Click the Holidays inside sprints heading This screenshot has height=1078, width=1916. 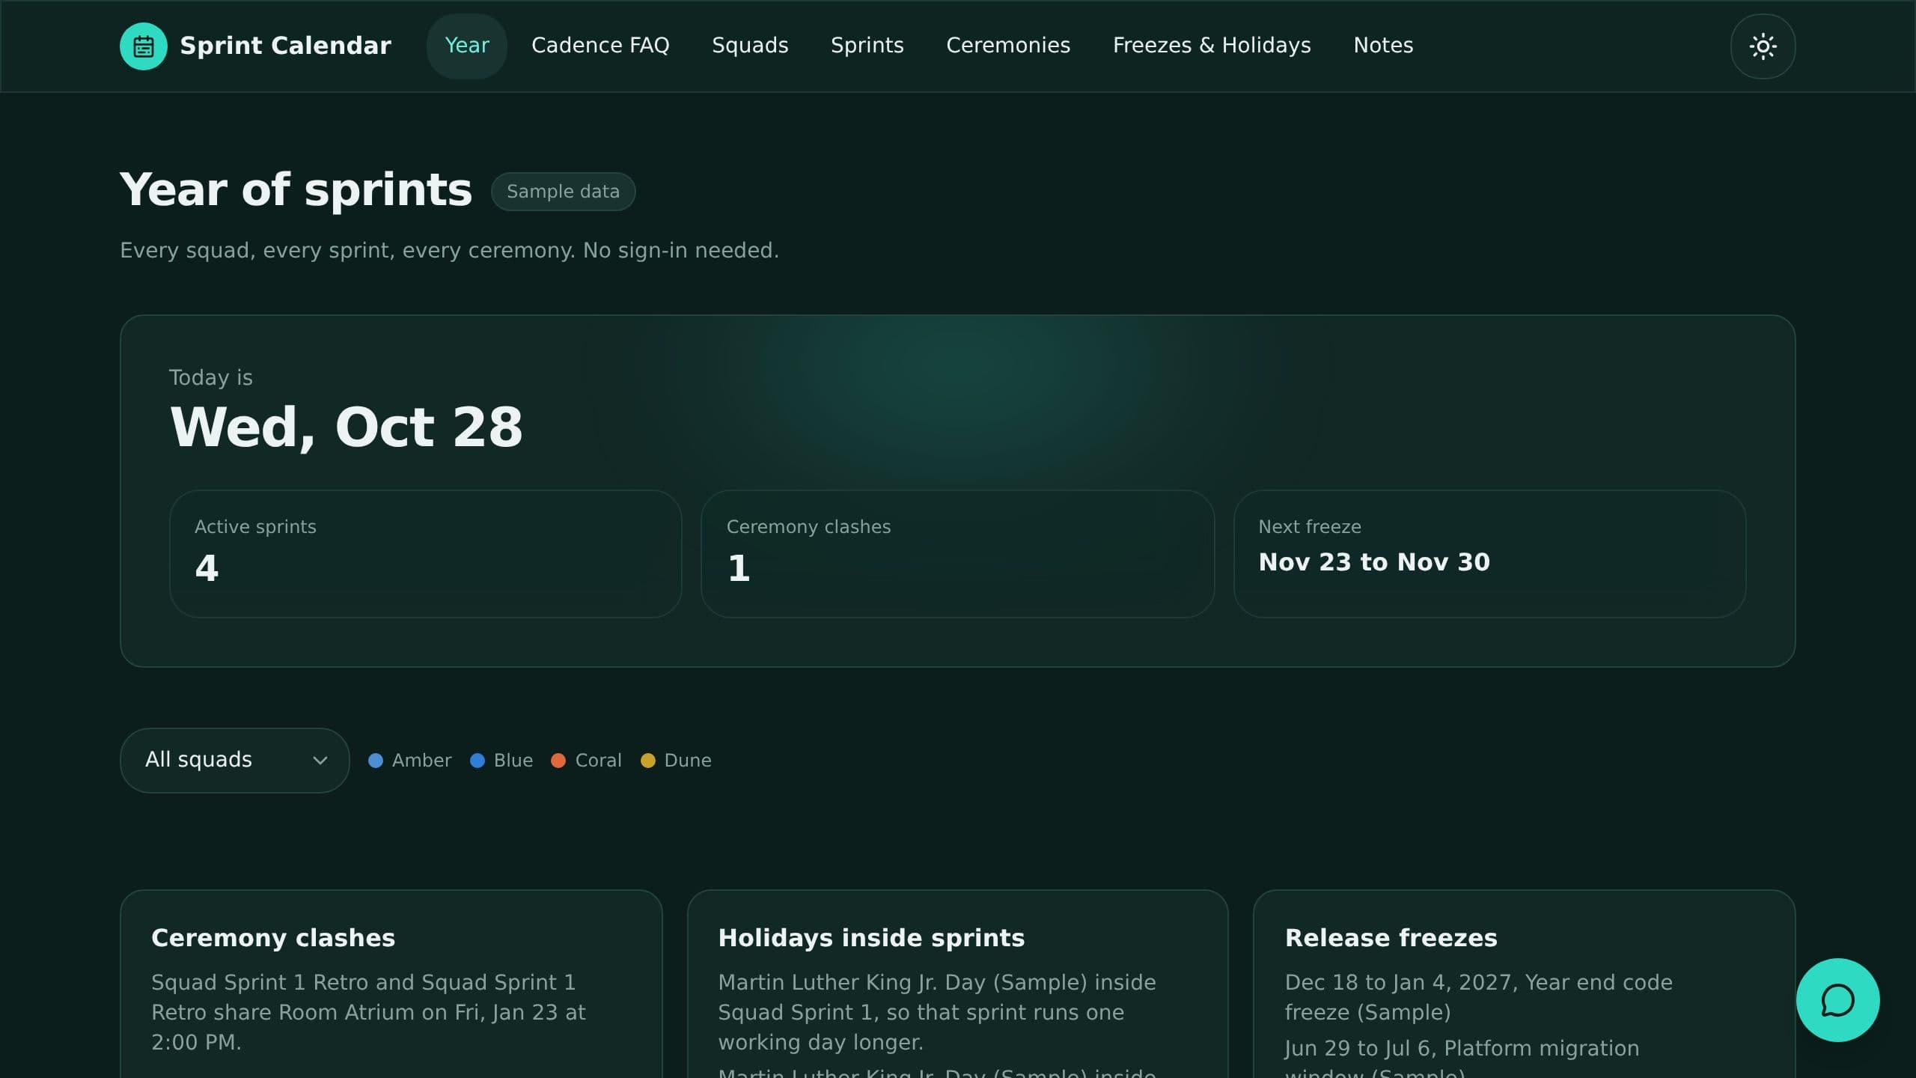pos(871,938)
